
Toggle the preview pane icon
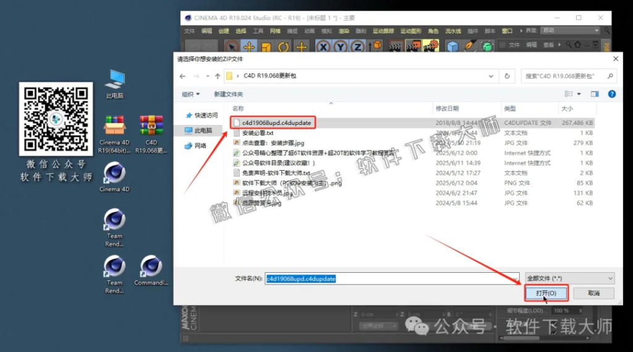pos(595,94)
